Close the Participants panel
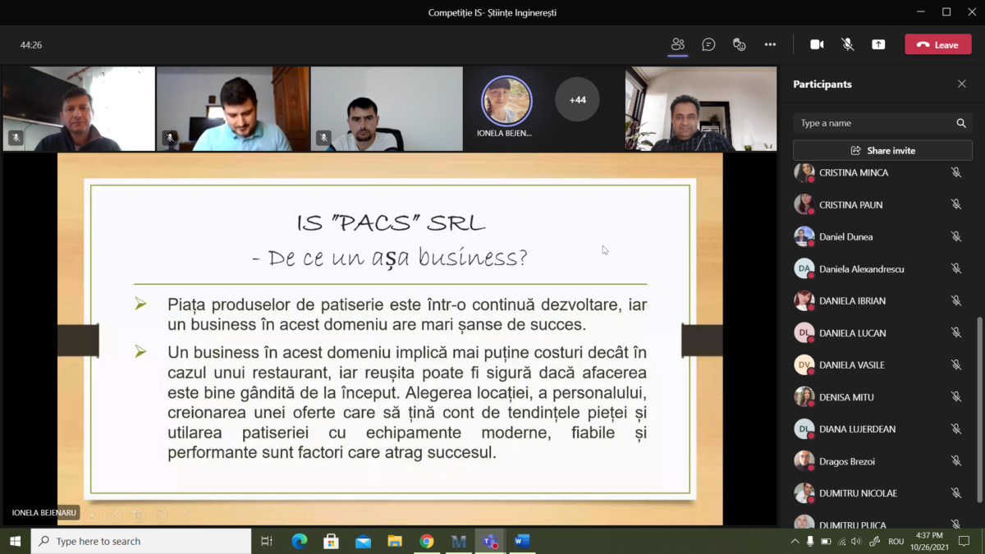 [x=962, y=84]
